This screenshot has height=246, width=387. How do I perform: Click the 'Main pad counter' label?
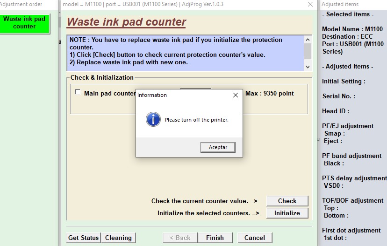(x=109, y=94)
